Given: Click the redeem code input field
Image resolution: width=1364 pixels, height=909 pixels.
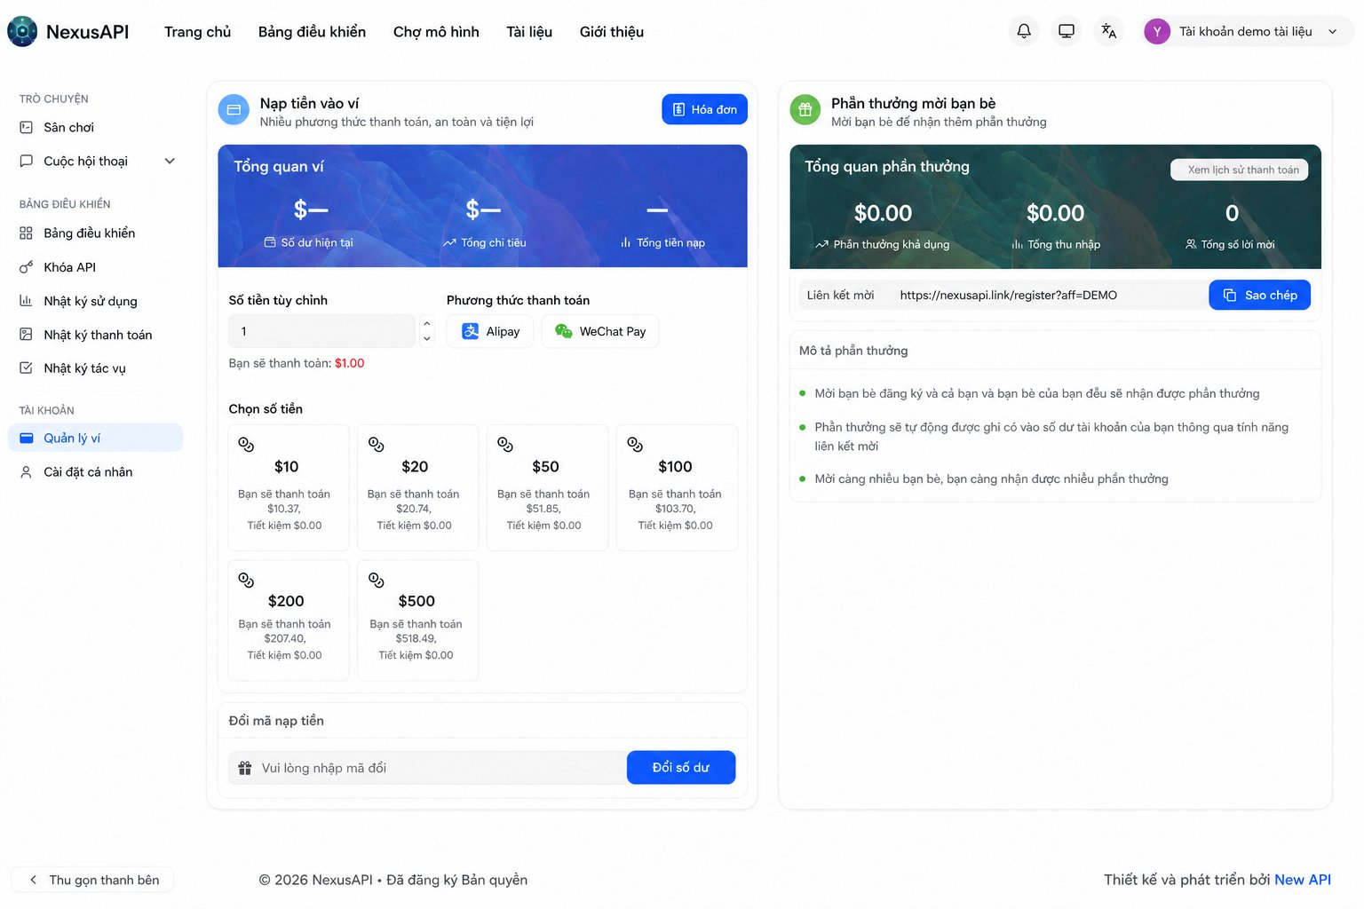Looking at the screenshot, I should click(x=428, y=768).
